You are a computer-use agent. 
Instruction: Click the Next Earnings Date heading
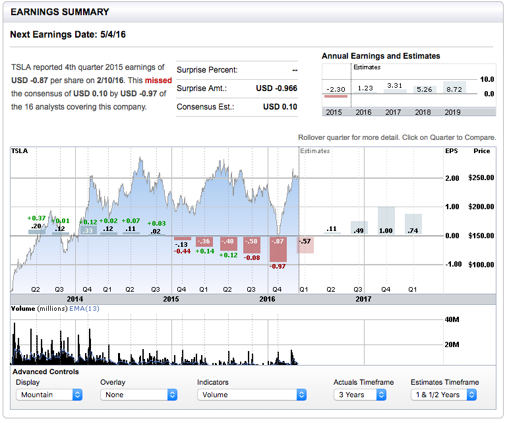click(68, 34)
